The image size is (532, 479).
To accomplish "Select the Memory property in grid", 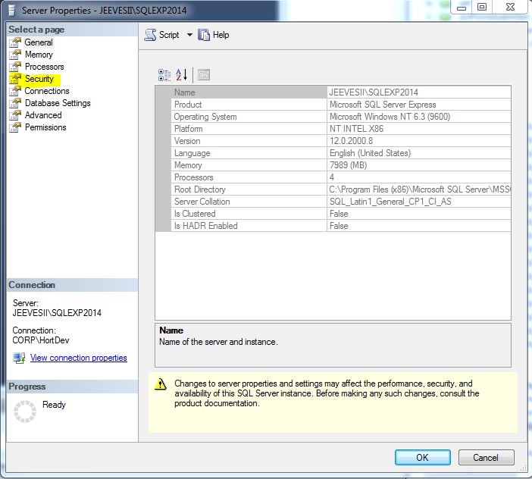I will point(188,165).
